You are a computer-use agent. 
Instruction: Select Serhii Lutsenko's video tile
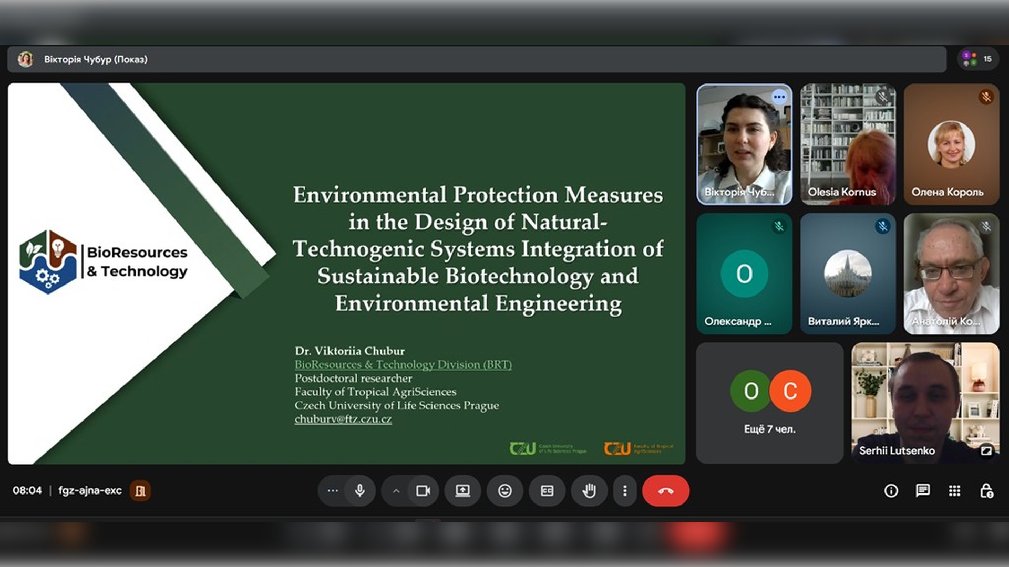(x=925, y=403)
